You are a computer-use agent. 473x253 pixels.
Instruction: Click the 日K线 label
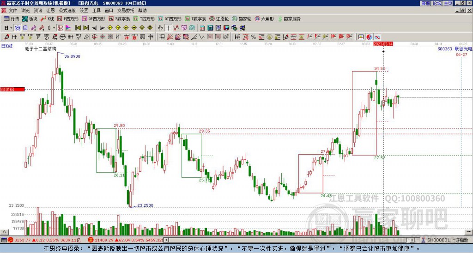[7, 46]
